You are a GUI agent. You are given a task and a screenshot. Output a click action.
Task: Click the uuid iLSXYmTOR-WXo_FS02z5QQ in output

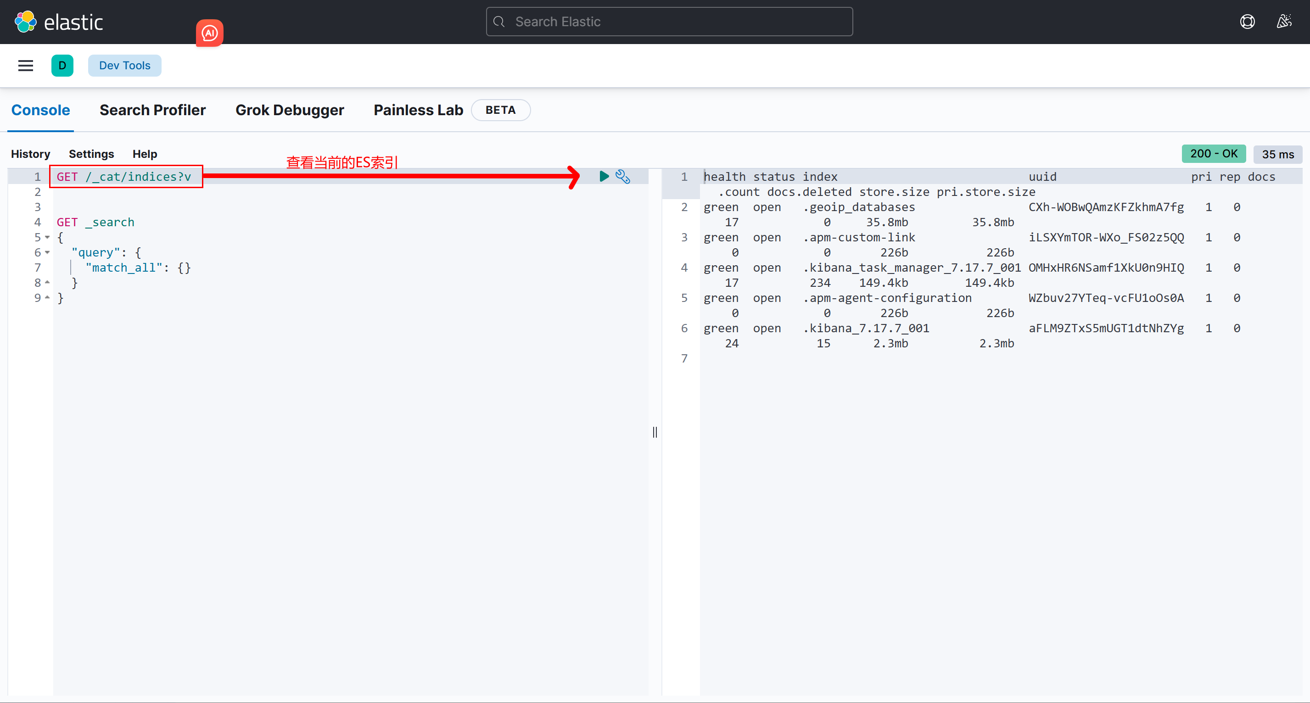click(1106, 237)
